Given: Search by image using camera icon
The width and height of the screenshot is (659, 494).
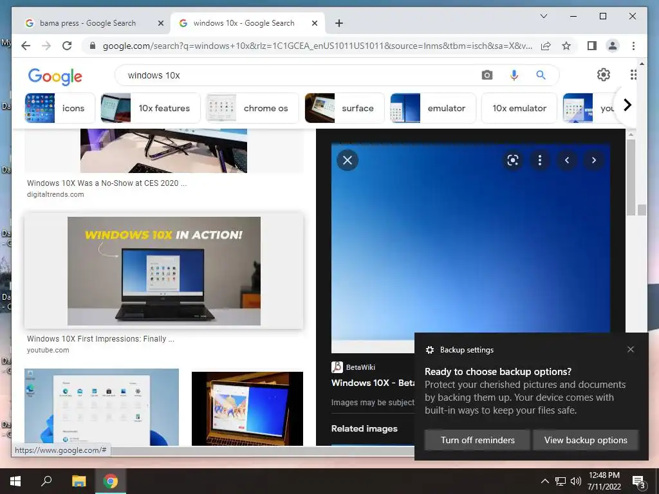Looking at the screenshot, I should coord(487,75).
